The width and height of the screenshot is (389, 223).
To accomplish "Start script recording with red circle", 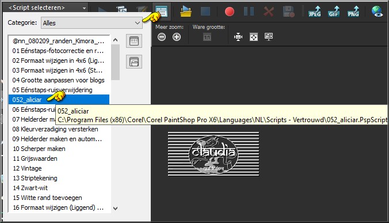I will [229, 12].
